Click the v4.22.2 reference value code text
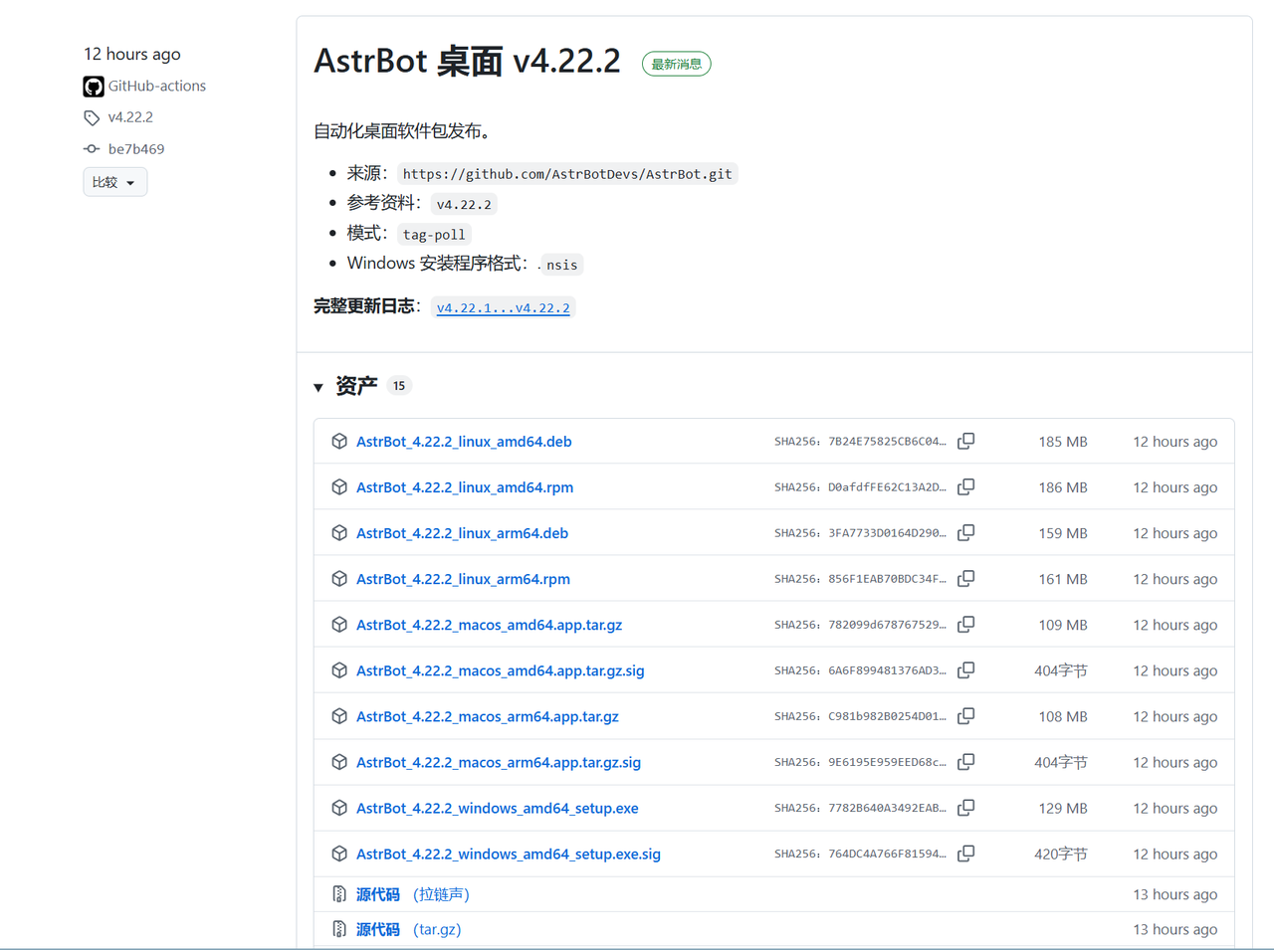This screenshot has width=1274, height=950. pos(464,204)
